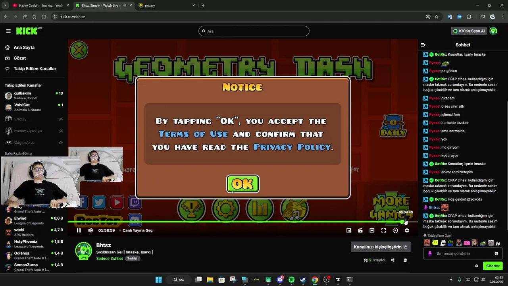Show hidden tray icons
The image size is (508, 286).
click(451, 280)
